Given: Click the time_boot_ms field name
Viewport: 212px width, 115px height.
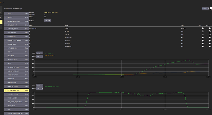Looking at the screenshot, I should point(33,28).
